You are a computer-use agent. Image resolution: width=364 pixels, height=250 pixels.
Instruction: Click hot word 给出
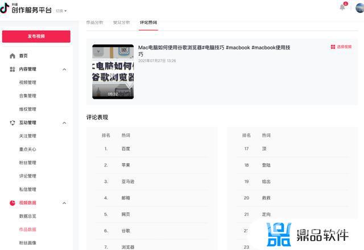click(x=266, y=181)
